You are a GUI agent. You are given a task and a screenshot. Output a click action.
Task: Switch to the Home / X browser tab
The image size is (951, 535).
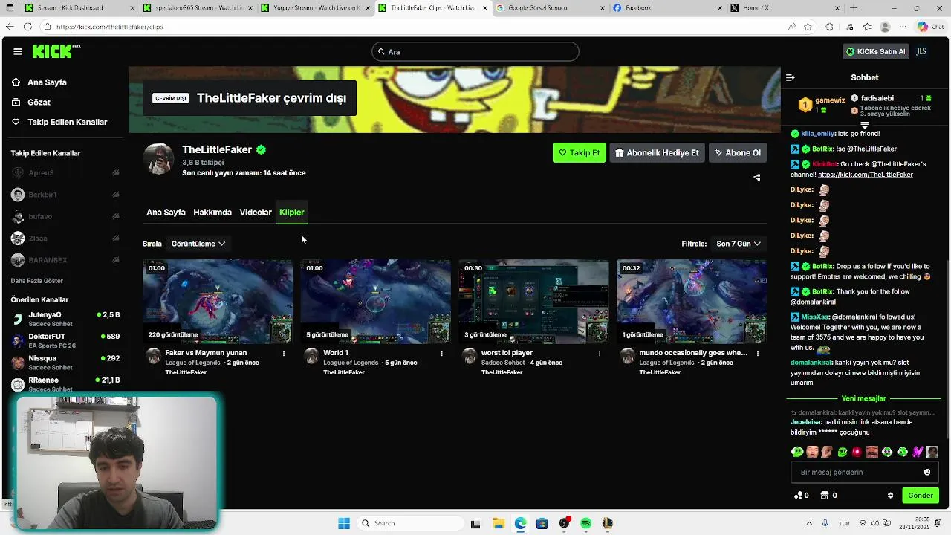click(785, 8)
